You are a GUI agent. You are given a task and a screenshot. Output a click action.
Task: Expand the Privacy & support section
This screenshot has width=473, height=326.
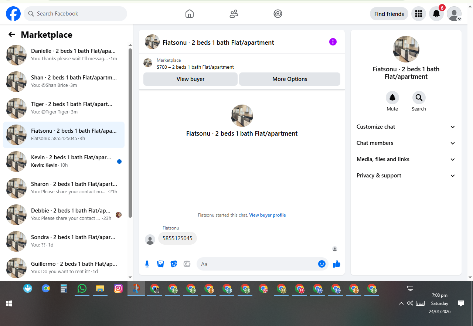[406, 176]
